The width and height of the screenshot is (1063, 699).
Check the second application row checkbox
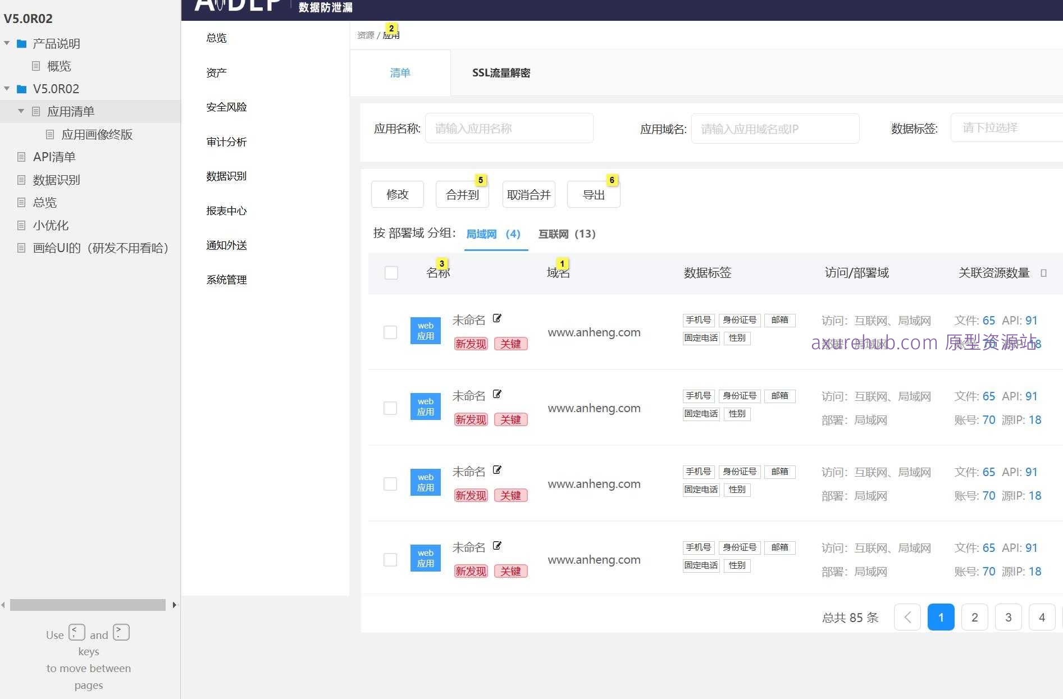coord(390,408)
